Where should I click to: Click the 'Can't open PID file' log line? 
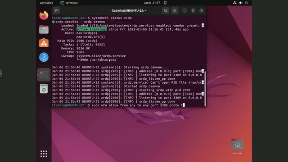point(128,83)
